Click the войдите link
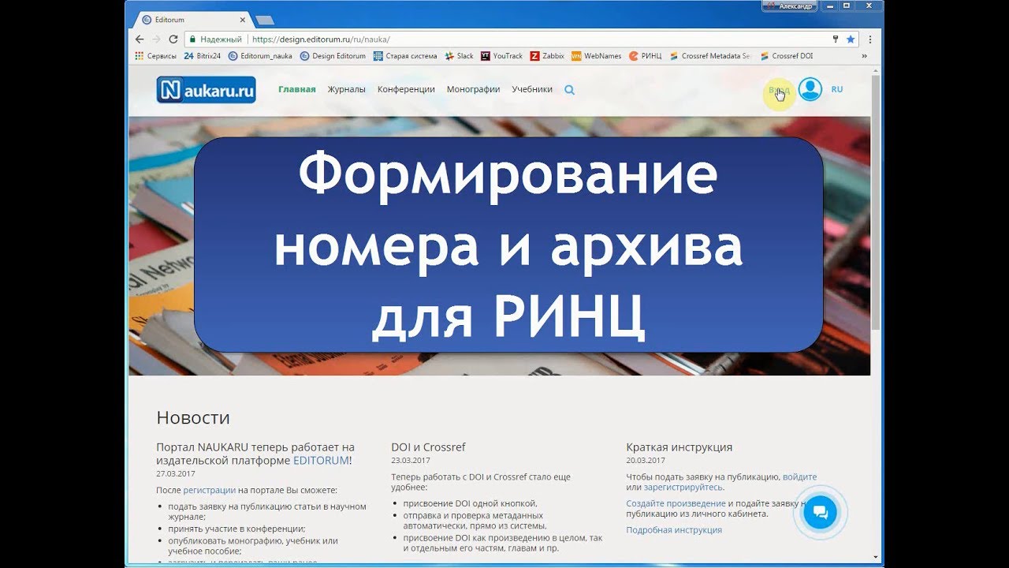The height and width of the screenshot is (568, 1009). pos(799,476)
